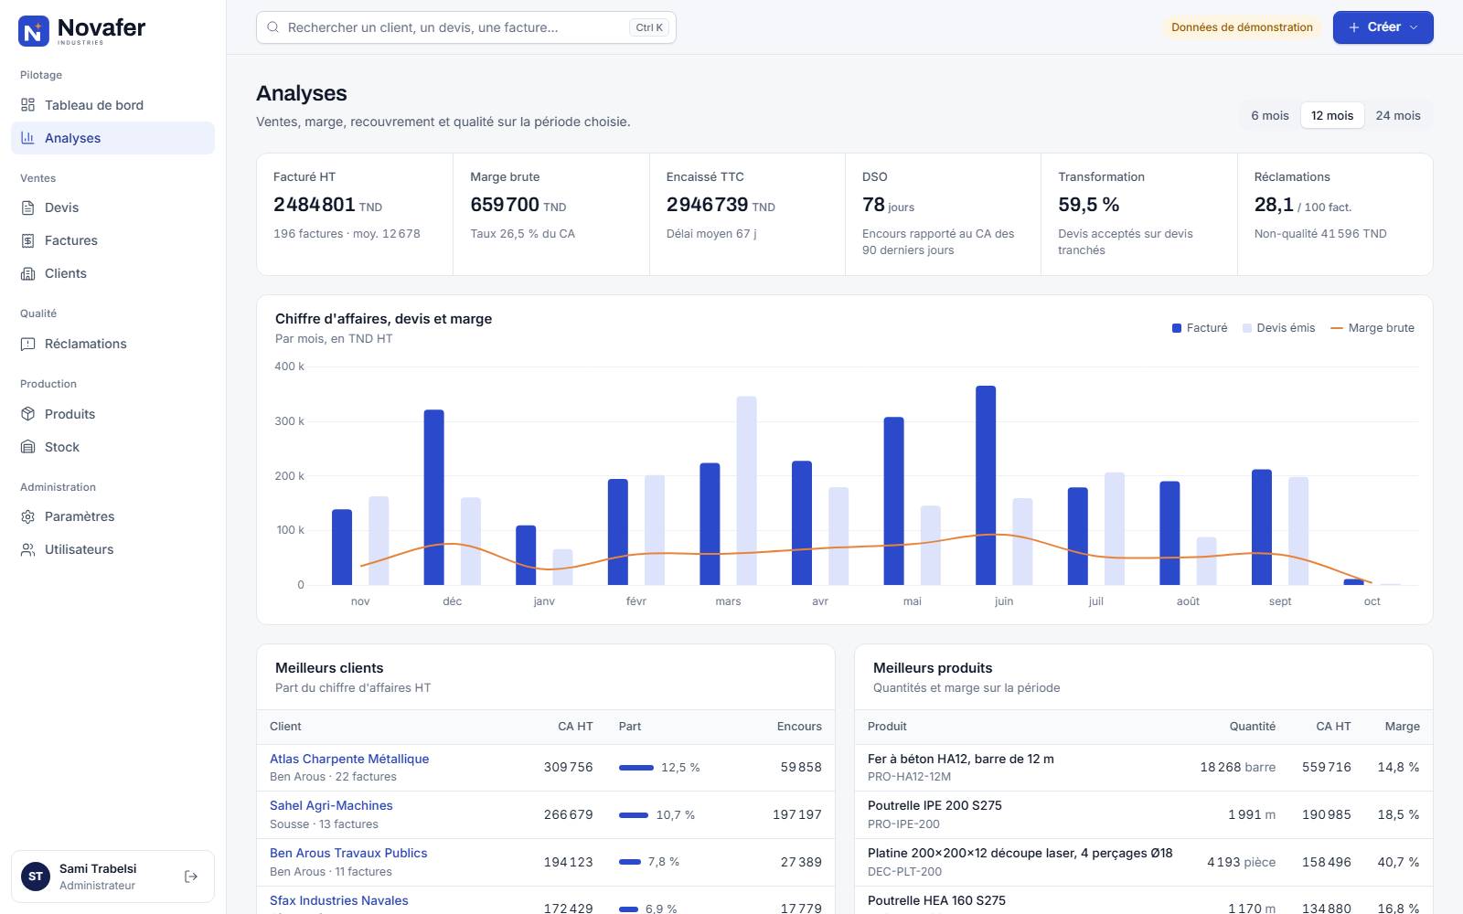Click the Platine 200×200×12 product row
Viewport: 1463px width, 914px height.
tap(1143, 862)
